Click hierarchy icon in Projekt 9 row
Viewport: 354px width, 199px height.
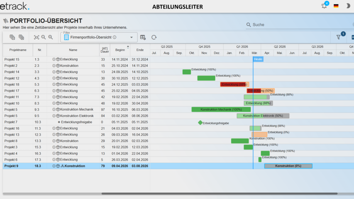[63, 166]
